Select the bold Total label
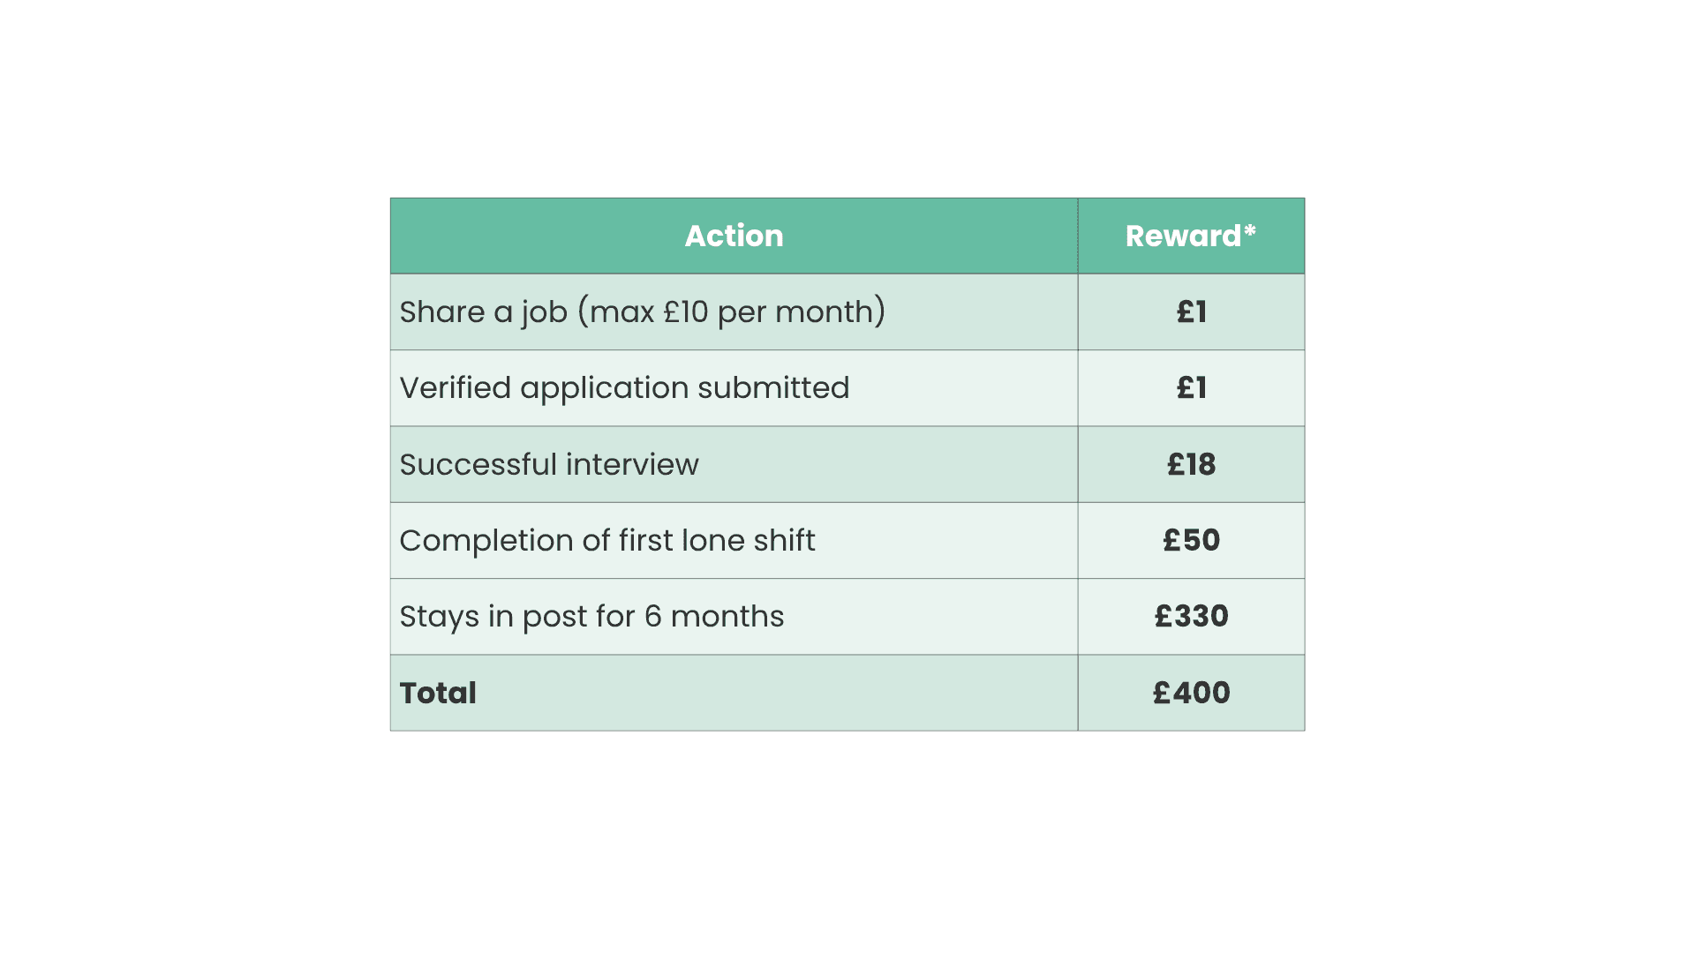Viewport: 1695px width, 953px height. pyautogui.click(x=438, y=694)
